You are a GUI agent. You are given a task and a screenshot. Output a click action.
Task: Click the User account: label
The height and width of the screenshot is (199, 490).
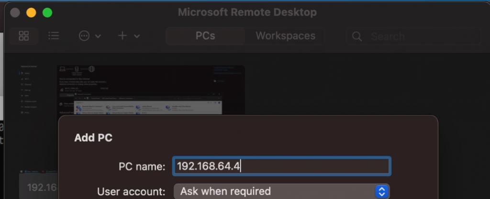(131, 191)
